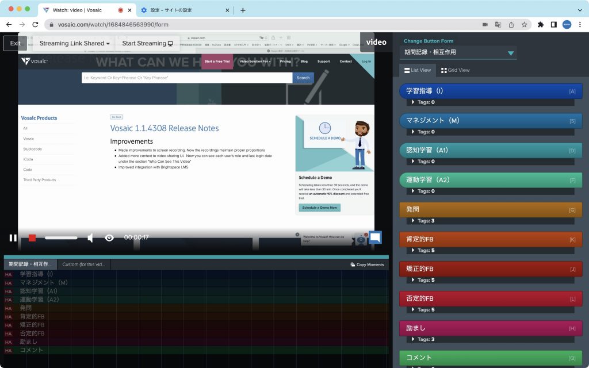Open a new browser tab
The width and height of the screenshot is (589, 368).
tap(243, 10)
